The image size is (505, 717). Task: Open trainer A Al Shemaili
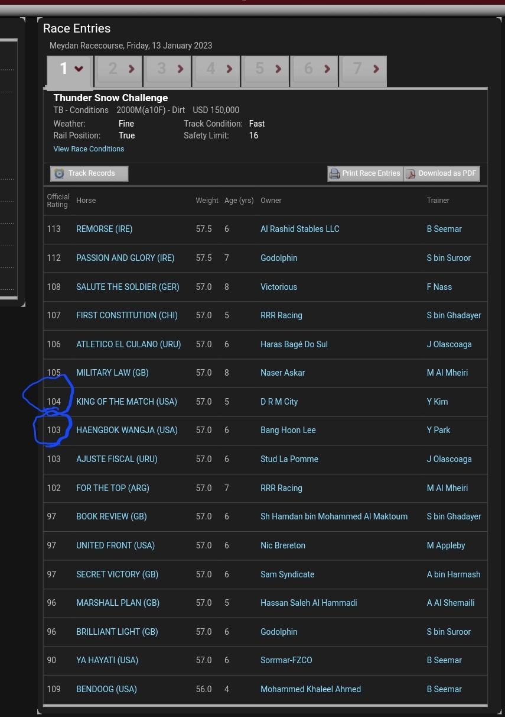coord(451,603)
